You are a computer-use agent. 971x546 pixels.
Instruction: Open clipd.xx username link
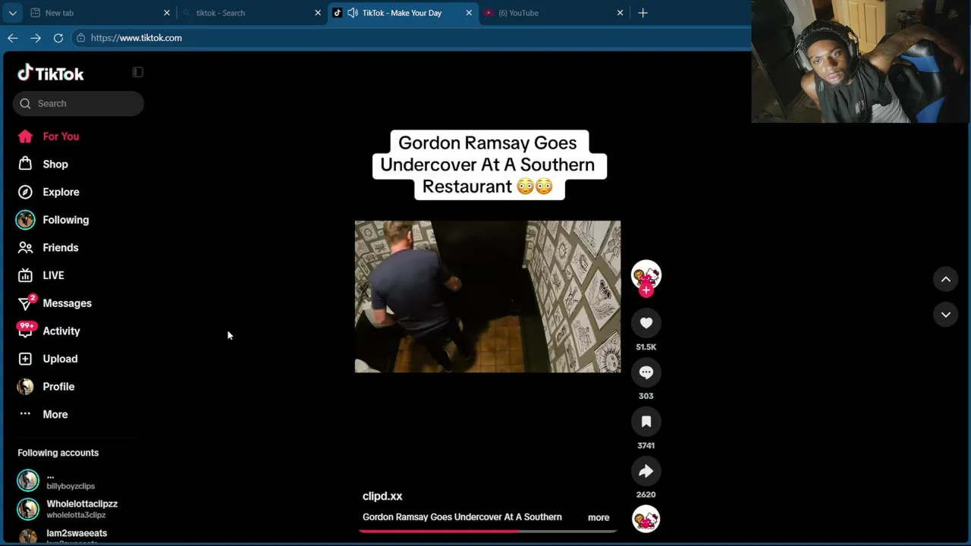point(382,496)
